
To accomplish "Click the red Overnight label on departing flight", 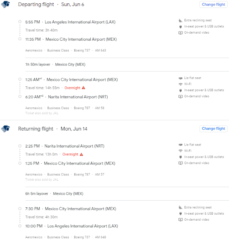I will (x=73, y=88).
